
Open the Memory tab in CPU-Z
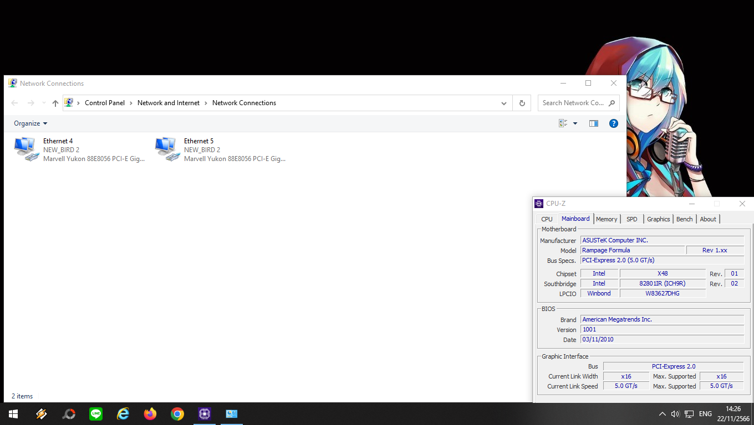coord(607,219)
